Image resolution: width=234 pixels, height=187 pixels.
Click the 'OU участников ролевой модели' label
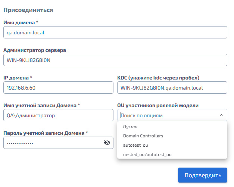click(158, 105)
